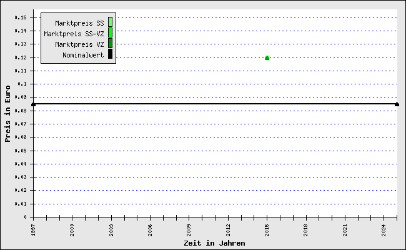Click the 2018 x-axis year label

click(x=306, y=230)
